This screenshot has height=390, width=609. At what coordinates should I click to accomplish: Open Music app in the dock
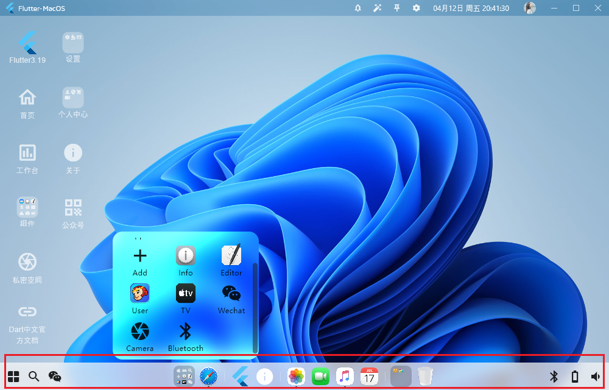click(345, 377)
